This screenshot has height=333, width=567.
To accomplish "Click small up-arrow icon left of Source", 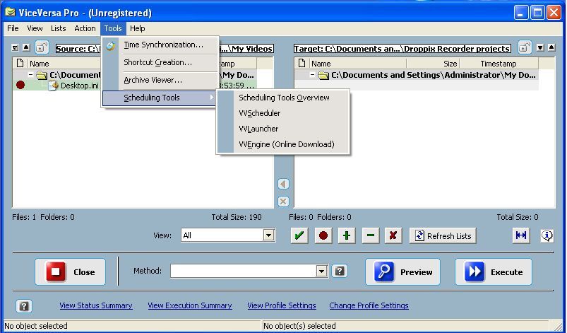I will [x=26, y=47].
